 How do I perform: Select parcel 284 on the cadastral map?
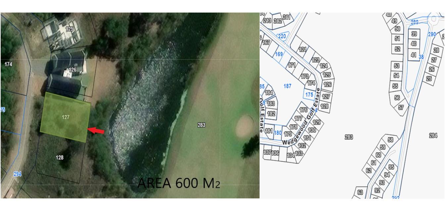pos(433,135)
